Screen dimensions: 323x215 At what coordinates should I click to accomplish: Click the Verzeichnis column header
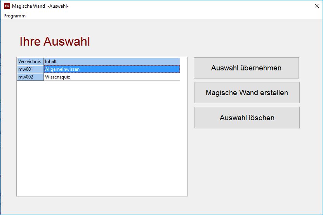(30, 61)
